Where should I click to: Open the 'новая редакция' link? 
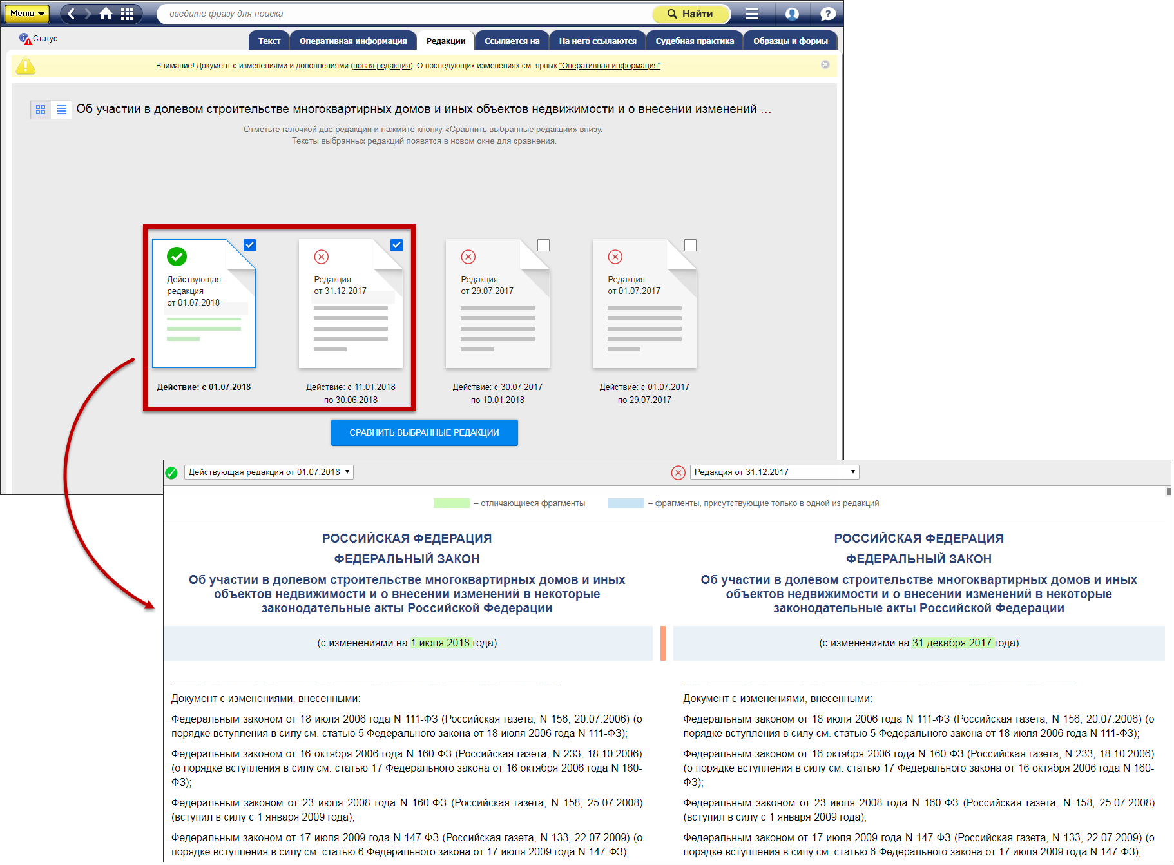pyautogui.click(x=381, y=66)
